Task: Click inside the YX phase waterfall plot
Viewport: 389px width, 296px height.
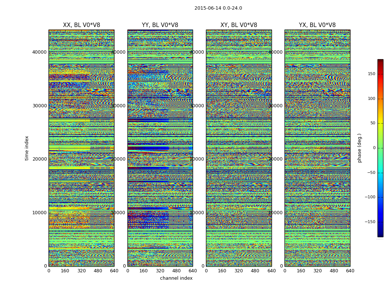Action: click(x=317, y=148)
